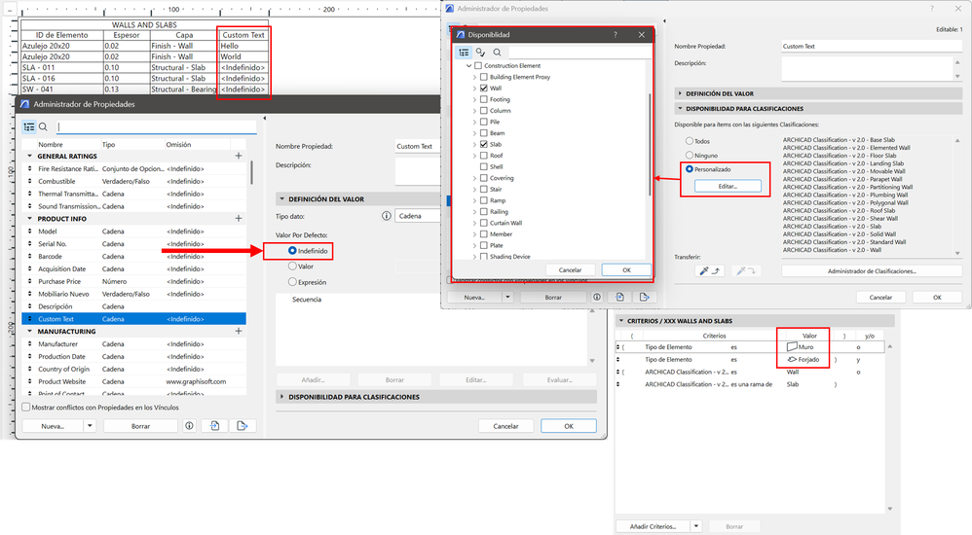Click Nueva button in left dialog
Viewport: 972px width, 535px height.
tap(53, 426)
